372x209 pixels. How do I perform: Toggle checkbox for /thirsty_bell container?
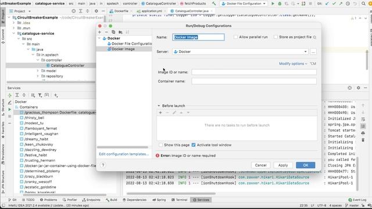click(22, 118)
